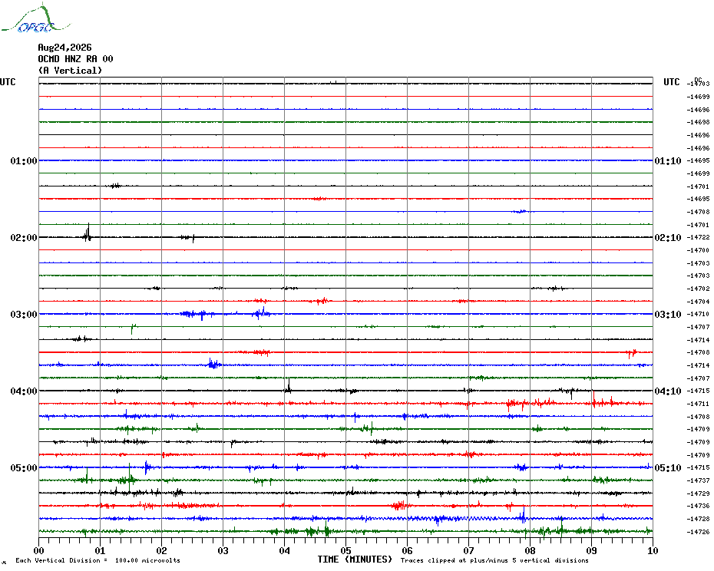Screen dimensions: 714x571
Task: Click the UTC label right of the plot
Action: pyautogui.click(x=671, y=82)
